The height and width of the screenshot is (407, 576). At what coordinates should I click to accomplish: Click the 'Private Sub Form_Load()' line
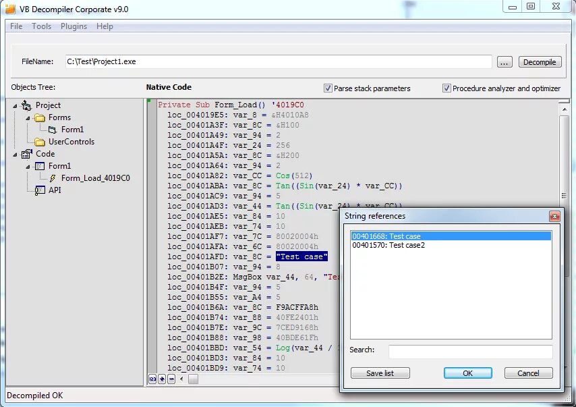[231, 105]
